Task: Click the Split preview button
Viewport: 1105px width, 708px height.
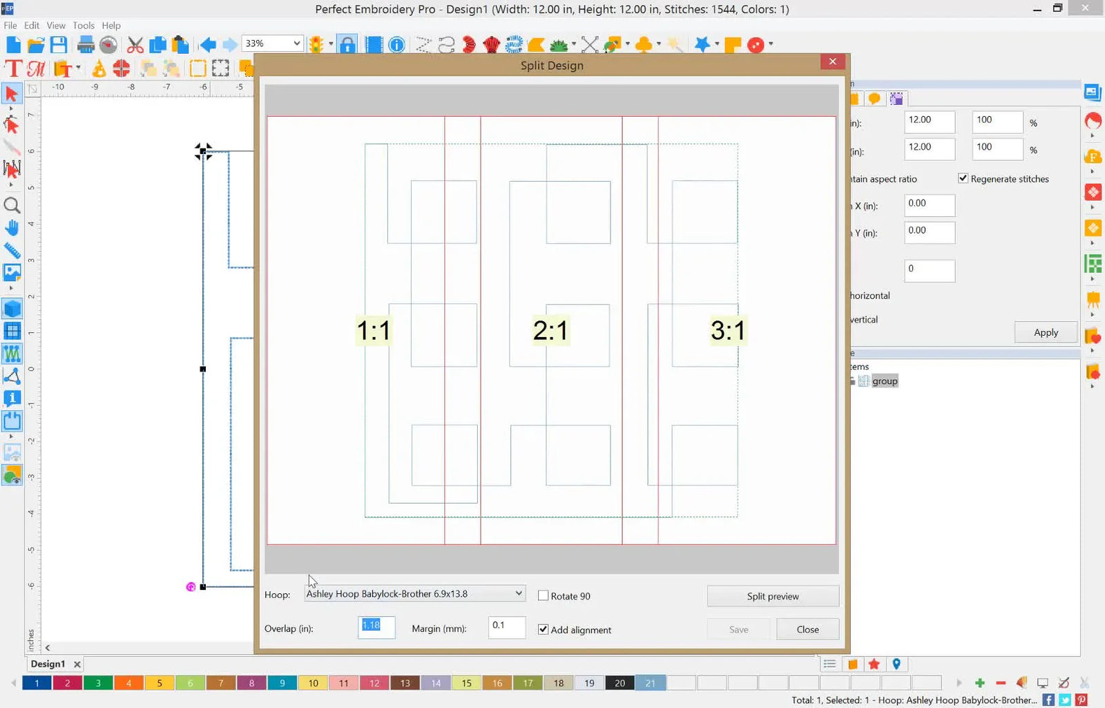Action: click(x=773, y=596)
